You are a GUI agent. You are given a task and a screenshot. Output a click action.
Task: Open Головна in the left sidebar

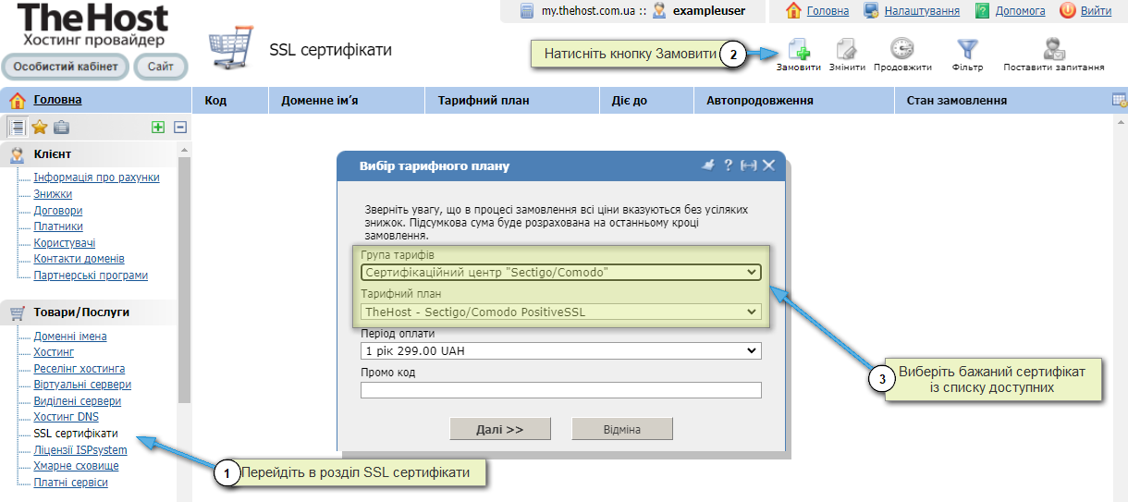57,100
